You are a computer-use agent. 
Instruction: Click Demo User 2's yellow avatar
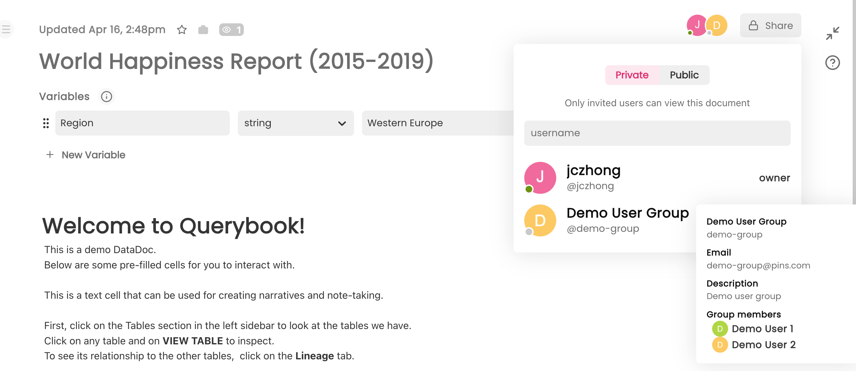tap(720, 345)
